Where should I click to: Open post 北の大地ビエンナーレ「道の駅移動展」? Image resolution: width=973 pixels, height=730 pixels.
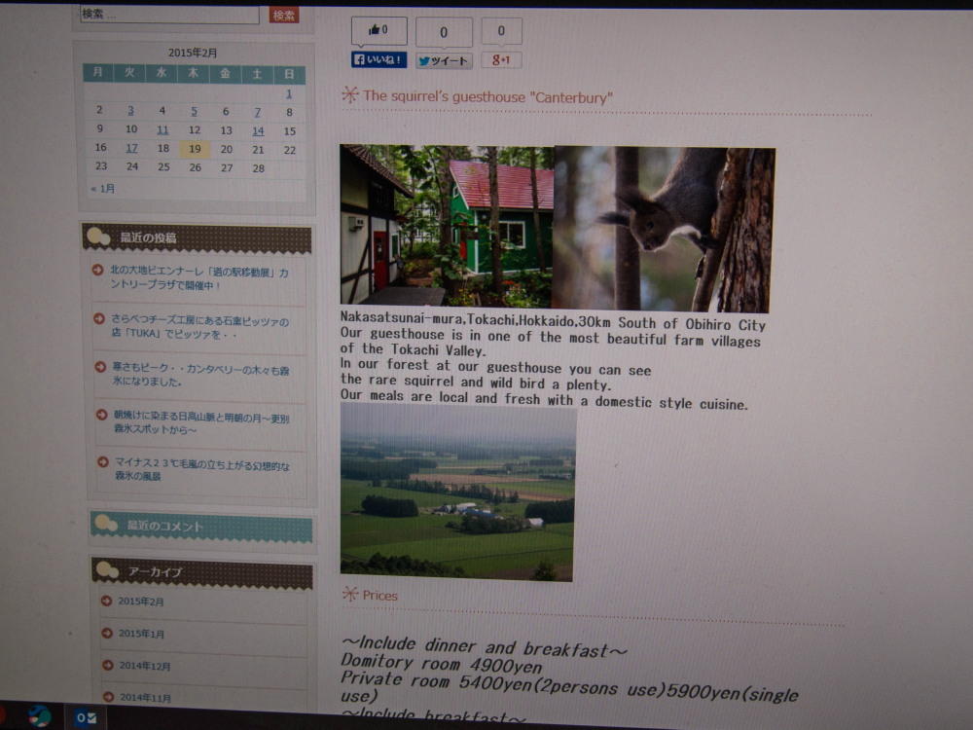[x=199, y=278]
